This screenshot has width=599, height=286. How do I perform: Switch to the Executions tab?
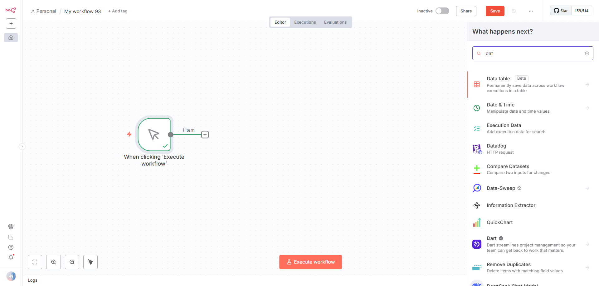(x=305, y=22)
